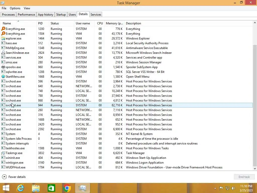Click the Task Manager title bar icon
The width and height of the screenshot is (257, 193).
click(3, 3)
